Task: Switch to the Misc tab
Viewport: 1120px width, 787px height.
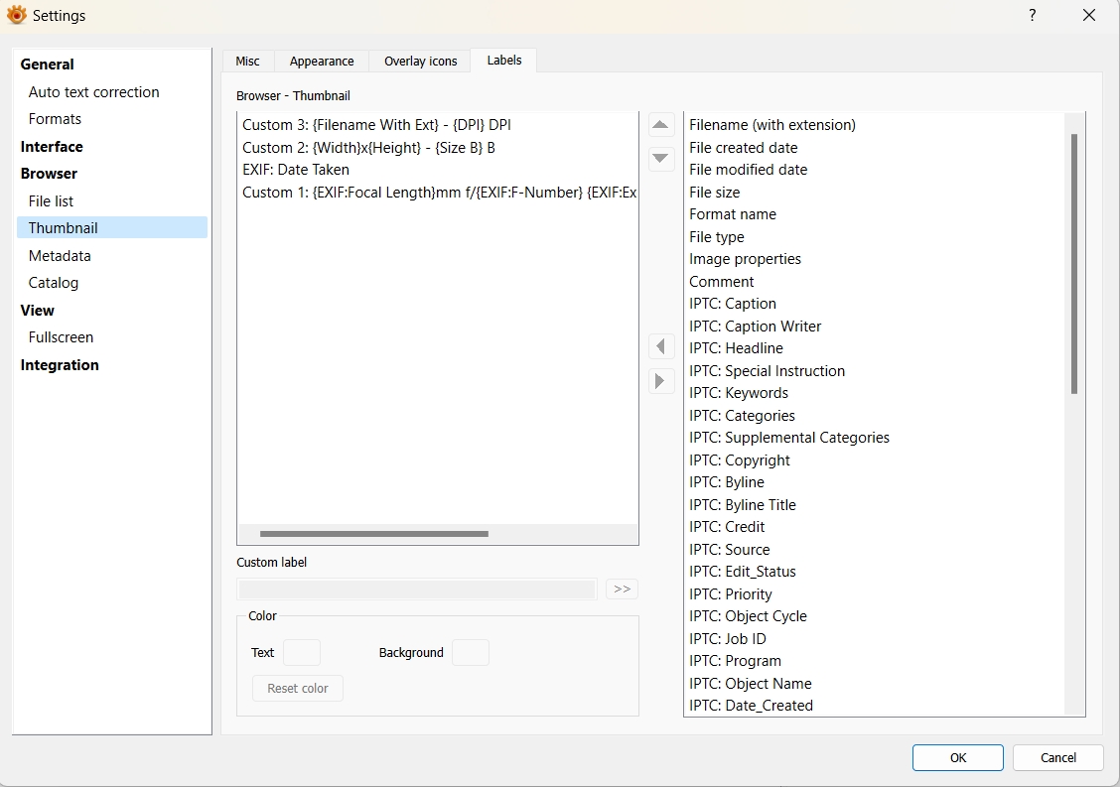Action: [248, 62]
